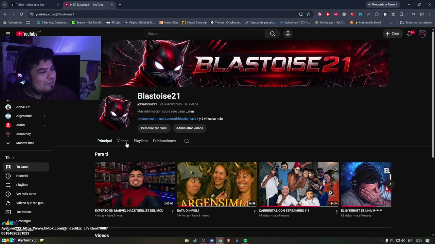Play the RATA O INFIEL? thumbnail
The height and width of the screenshot is (244, 435).
[x=217, y=184]
